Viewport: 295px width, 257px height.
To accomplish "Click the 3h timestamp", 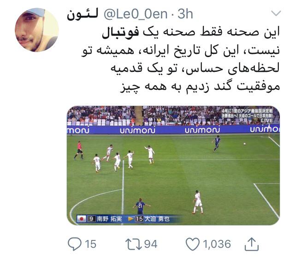I will (x=185, y=14).
